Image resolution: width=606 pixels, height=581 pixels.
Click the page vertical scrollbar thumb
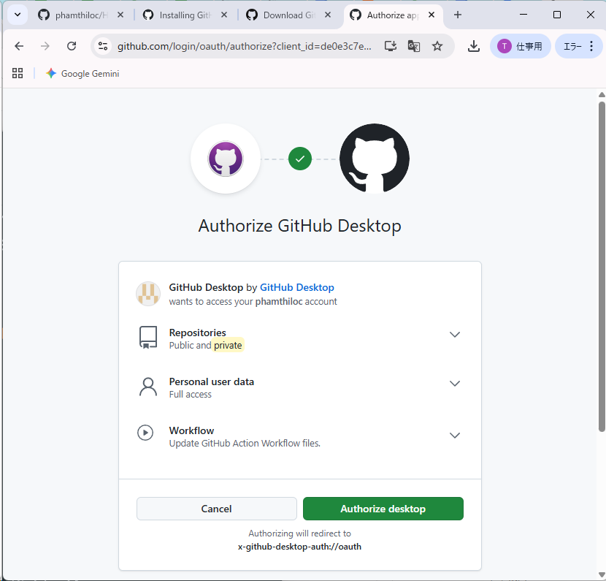[602, 267]
